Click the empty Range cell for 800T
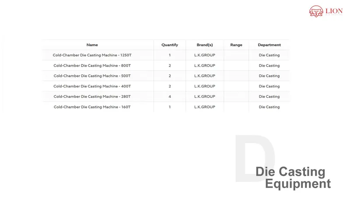The width and height of the screenshot is (350, 197). click(236, 66)
